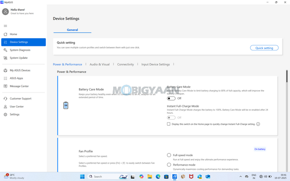Screen dimensions: 290x181
Task: Open System Update page
Action: [x=23, y=58]
